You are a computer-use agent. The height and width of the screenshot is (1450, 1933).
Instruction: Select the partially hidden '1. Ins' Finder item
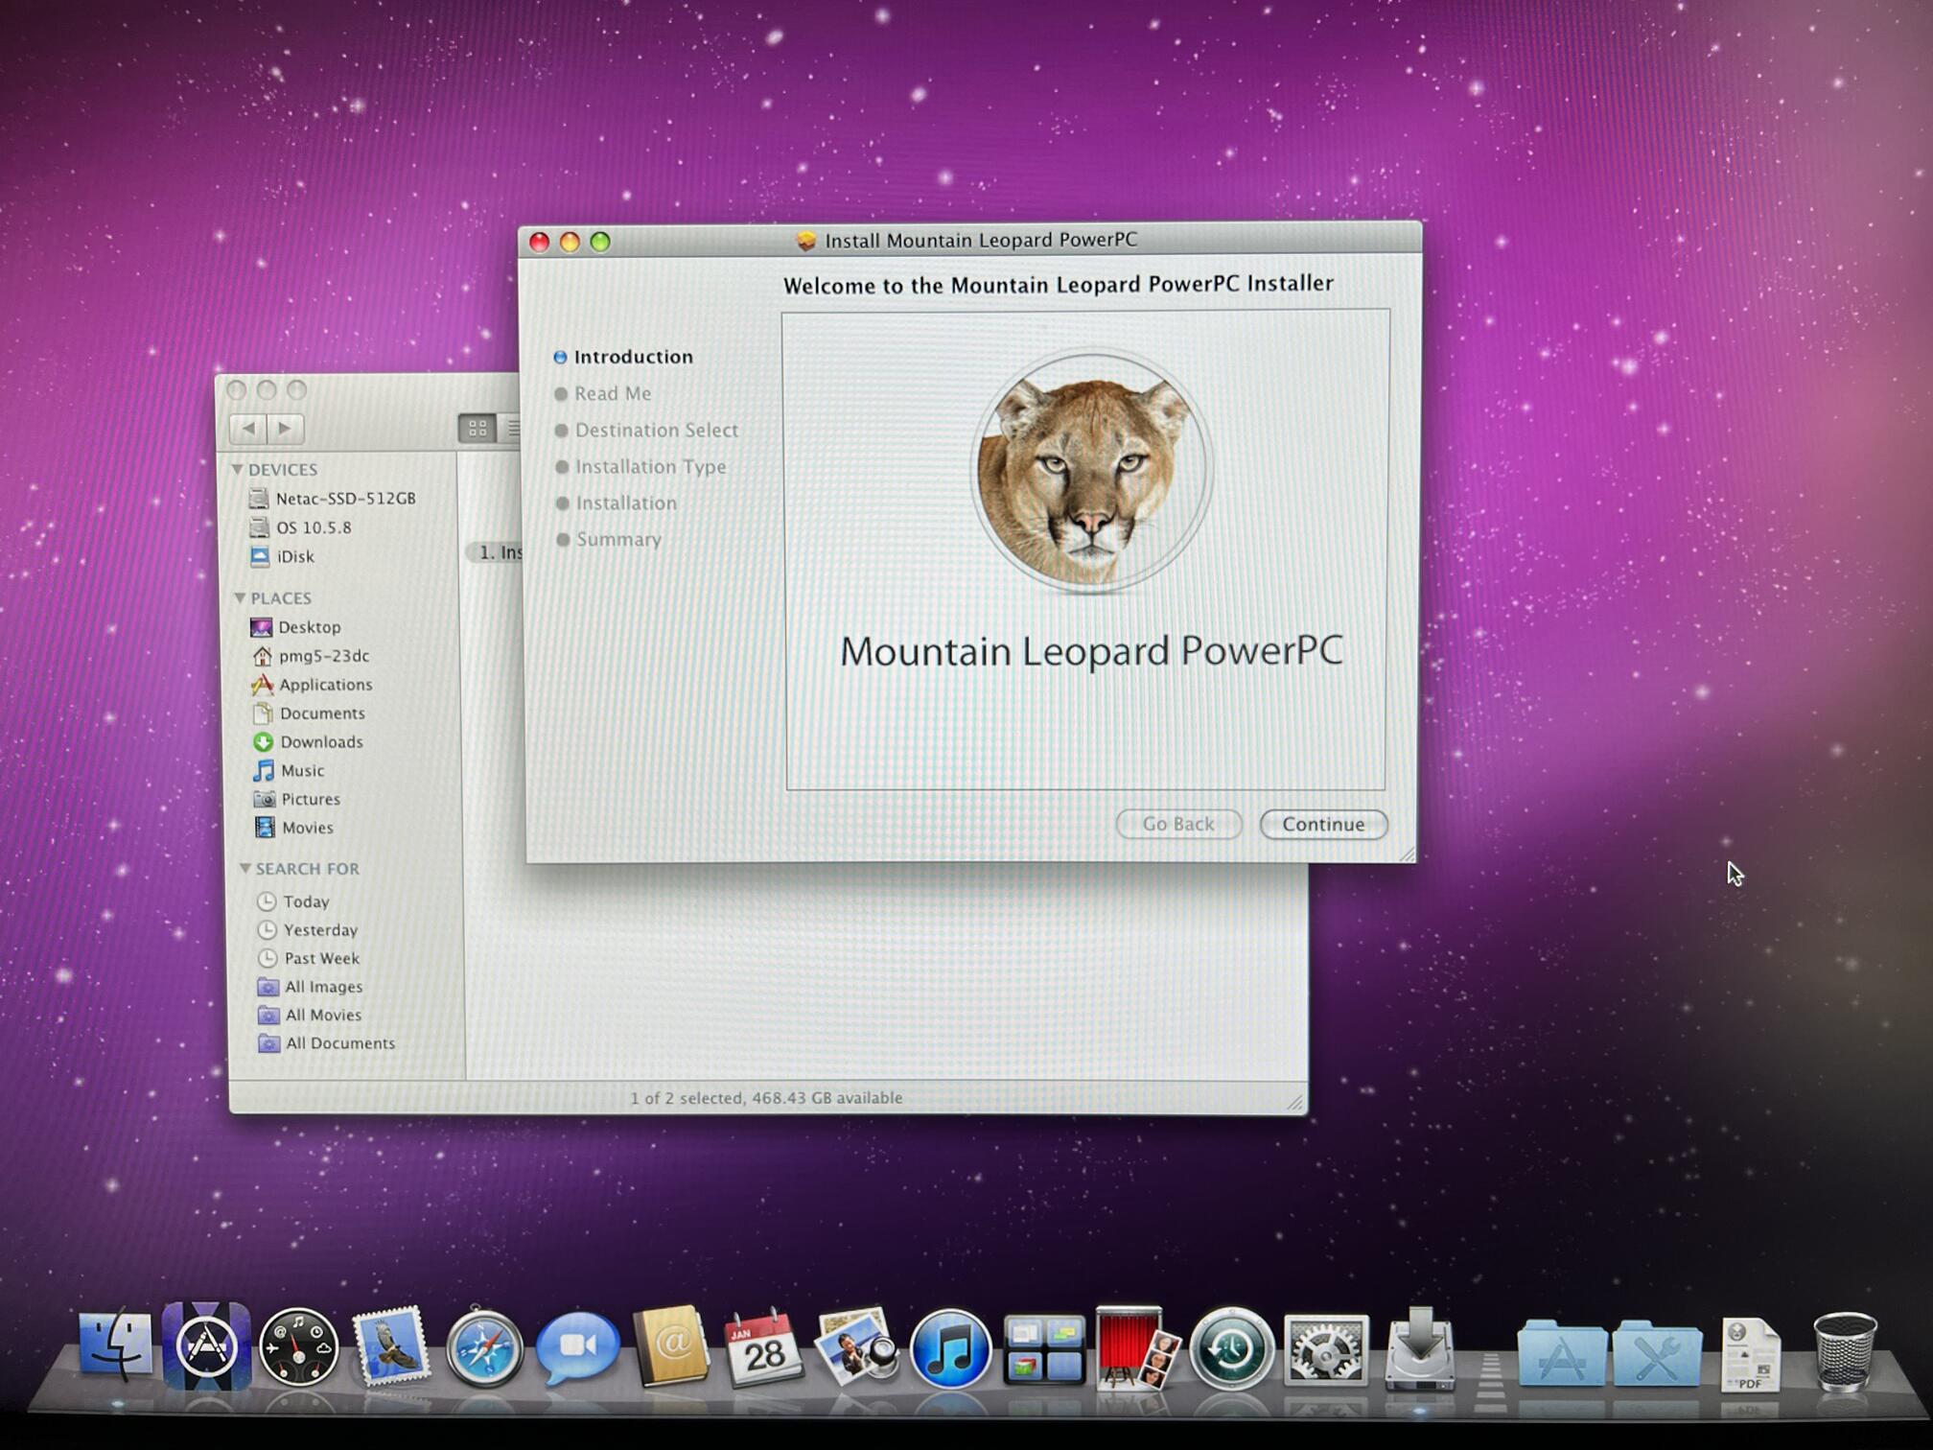coord(497,552)
